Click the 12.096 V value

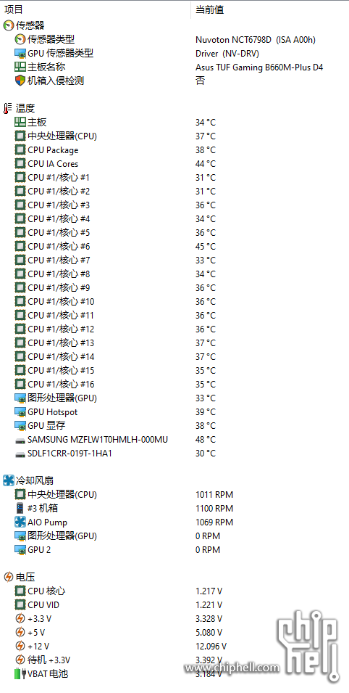pyautogui.click(x=211, y=647)
